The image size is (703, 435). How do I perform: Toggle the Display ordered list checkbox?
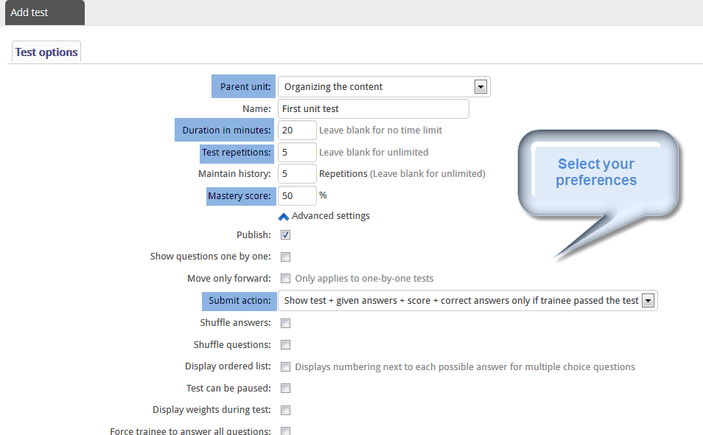pyautogui.click(x=286, y=367)
